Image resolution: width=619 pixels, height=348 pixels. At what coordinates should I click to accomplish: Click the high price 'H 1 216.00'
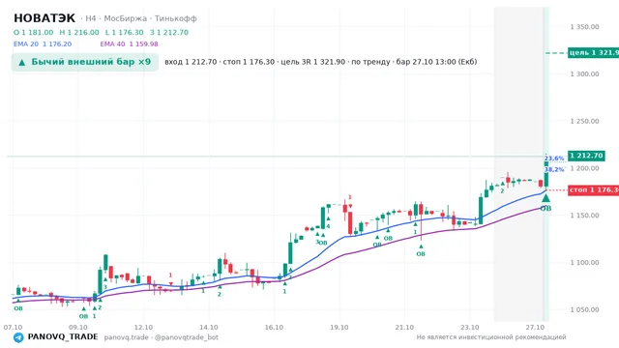(x=79, y=32)
